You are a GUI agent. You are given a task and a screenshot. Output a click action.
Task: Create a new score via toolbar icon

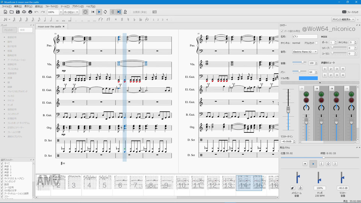(x=5, y=12)
